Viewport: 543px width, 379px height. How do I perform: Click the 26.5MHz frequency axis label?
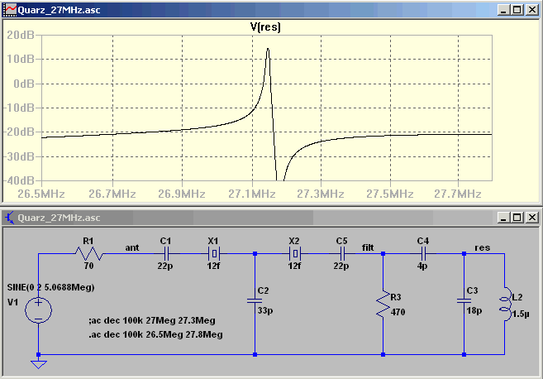pyautogui.click(x=41, y=194)
